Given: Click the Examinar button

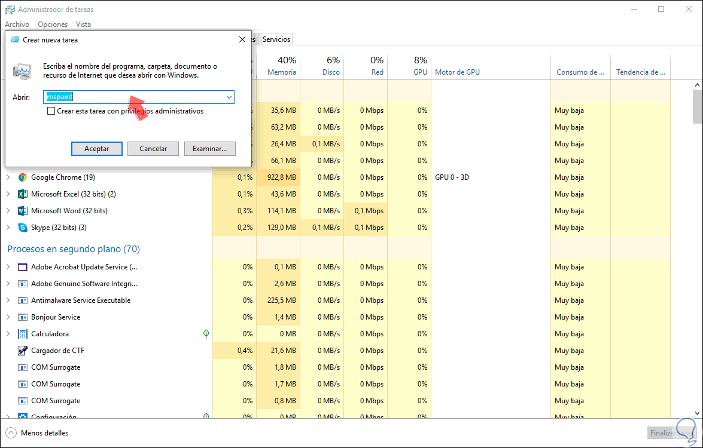Looking at the screenshot, I should [209, 149].
